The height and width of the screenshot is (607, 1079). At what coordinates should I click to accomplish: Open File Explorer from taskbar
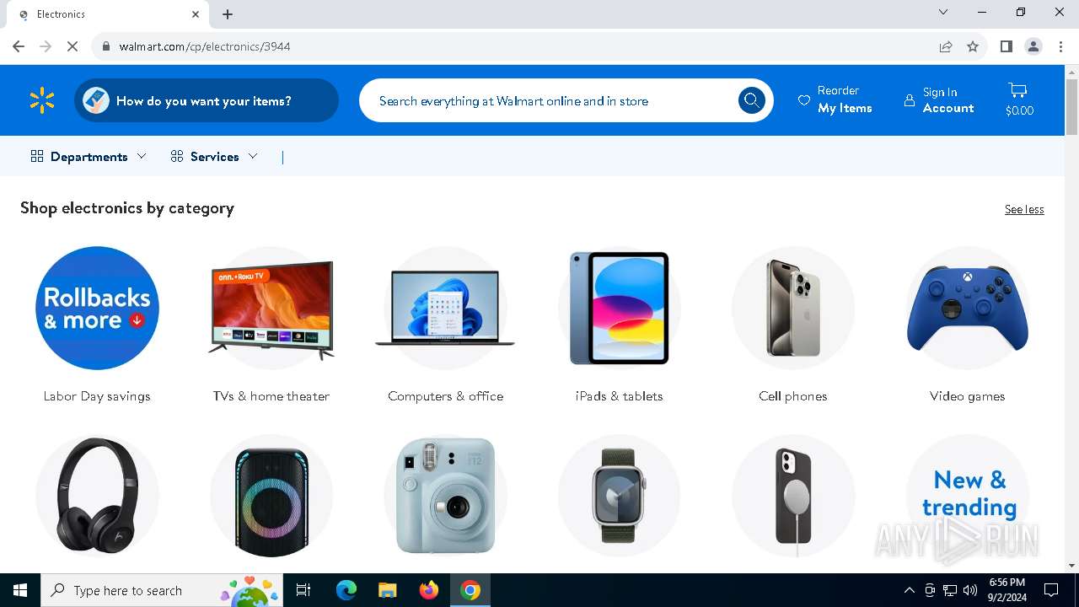[387, 590]
